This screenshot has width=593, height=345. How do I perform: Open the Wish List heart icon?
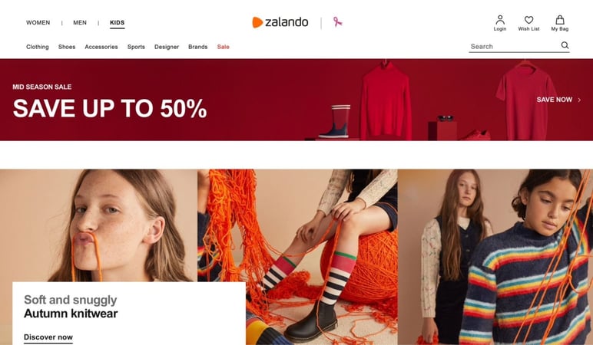pos(528,20)
